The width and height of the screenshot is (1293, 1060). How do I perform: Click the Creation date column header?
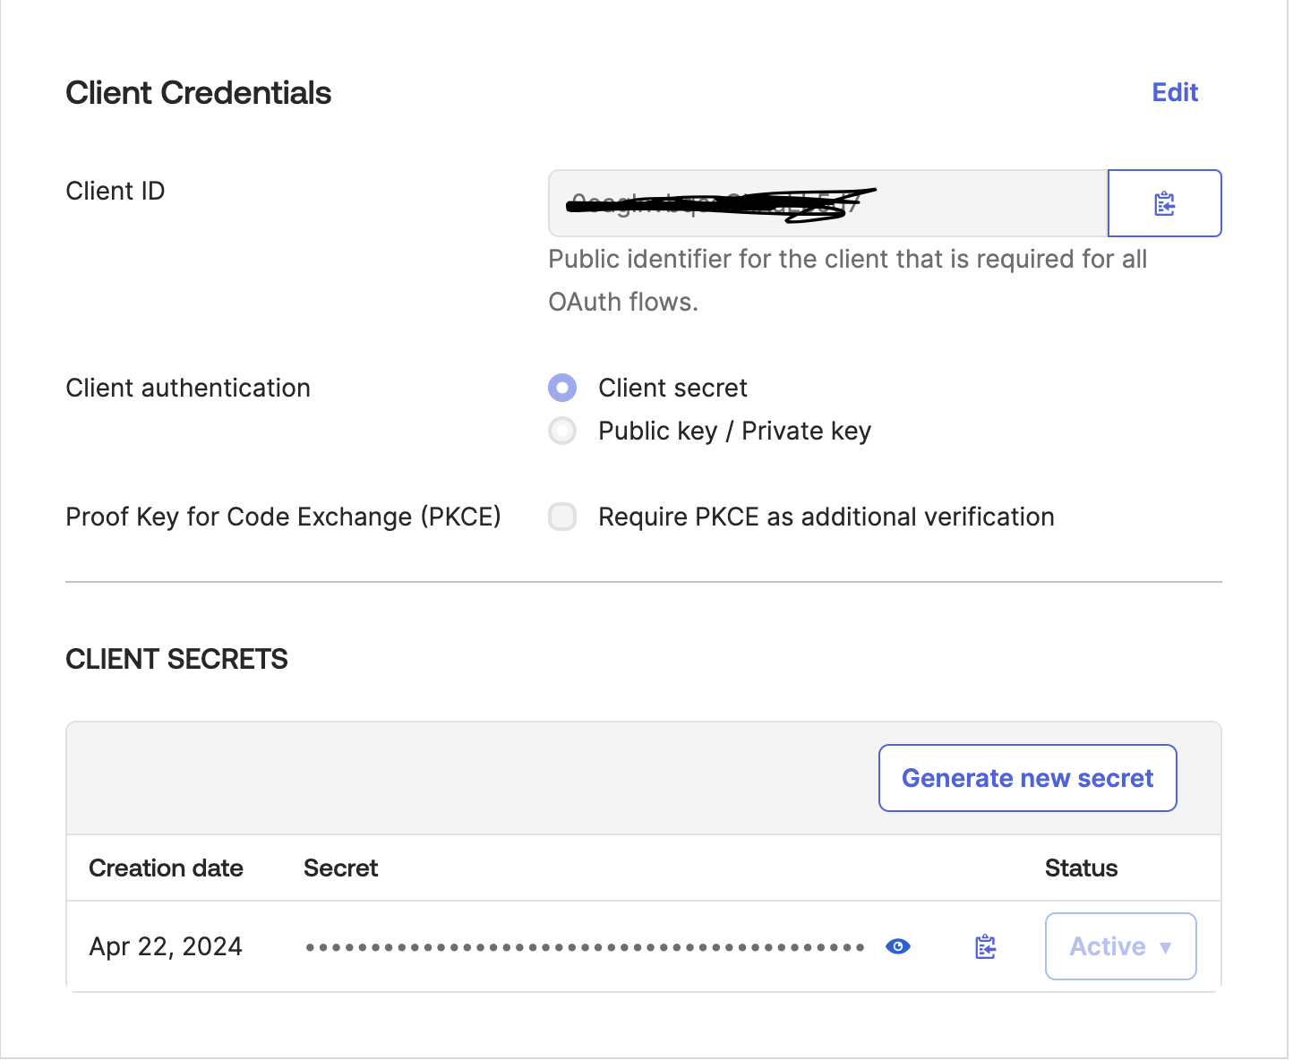coord(166,868)
